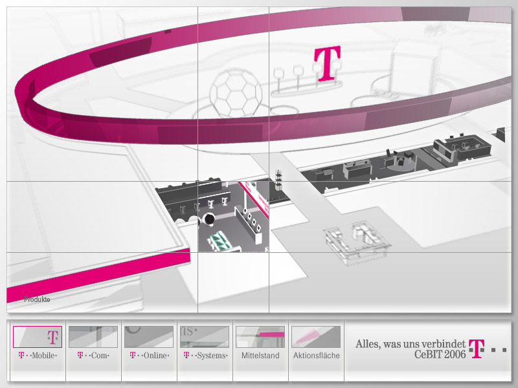Viewport: 518px width, 388px height.
Task: Click the wireframe soccer ball model
Action: click(237, 94)
